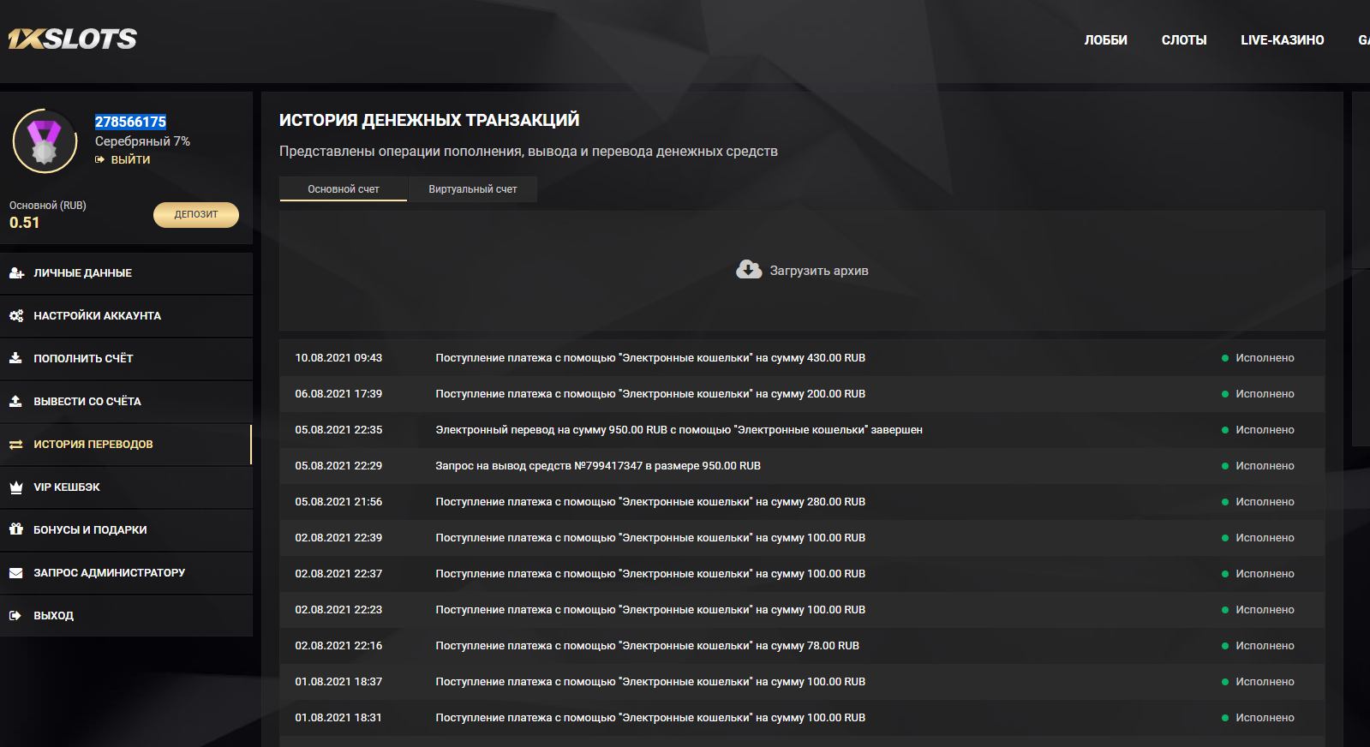Click the Пополнить счёт download icon
The image size is (1370, 747).
pos(15,358)
